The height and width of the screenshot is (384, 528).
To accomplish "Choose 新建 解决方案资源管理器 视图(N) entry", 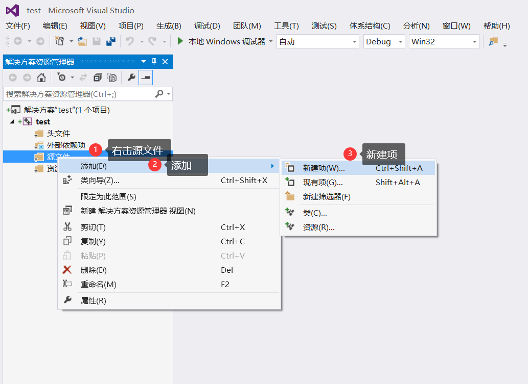I will 170,211.
